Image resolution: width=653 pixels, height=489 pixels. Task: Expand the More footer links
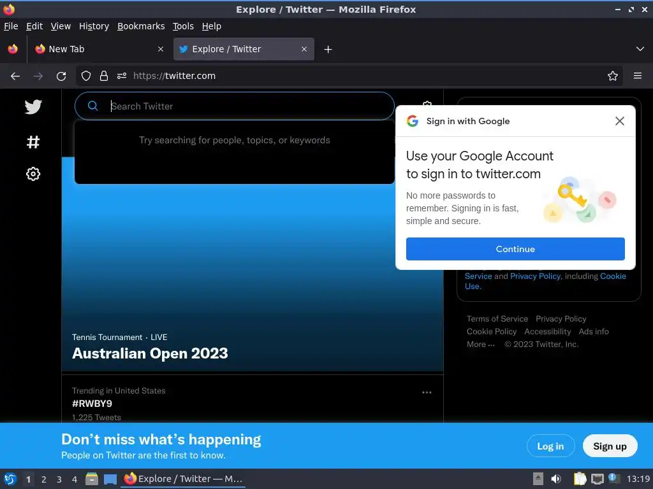click(x=481, y=344)
